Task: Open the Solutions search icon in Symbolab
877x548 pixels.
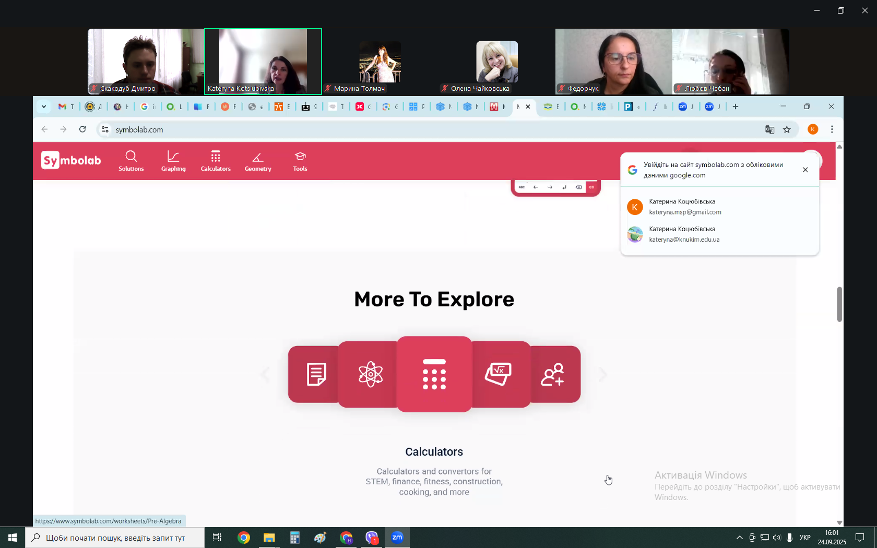Action: point(131,161)
